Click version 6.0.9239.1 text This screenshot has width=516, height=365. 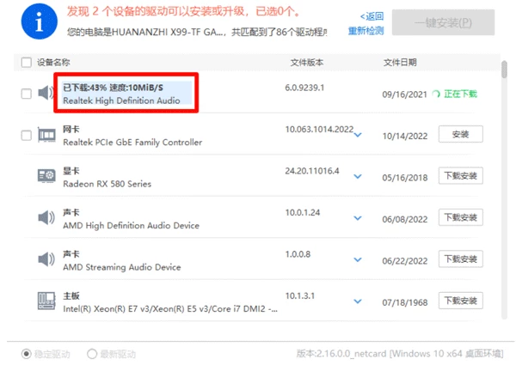(304, 88)
